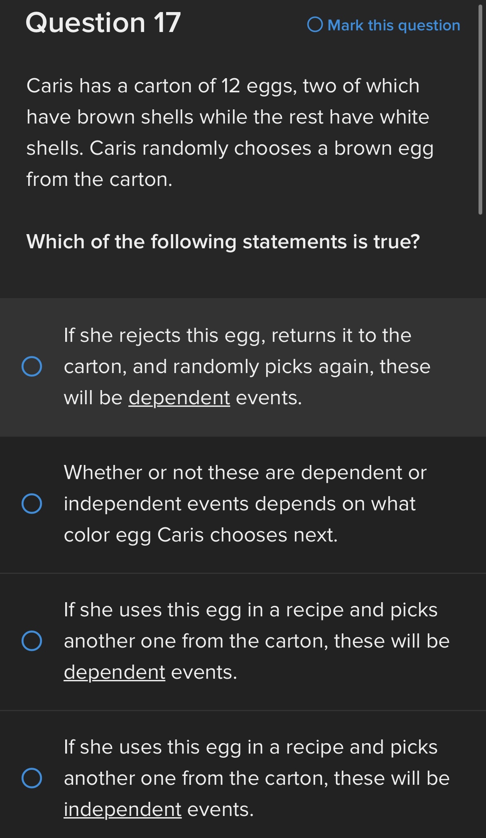Click the answer text starting 'If she rejects this egg'
Screen dimensions: 486x838
click(237, 336)
